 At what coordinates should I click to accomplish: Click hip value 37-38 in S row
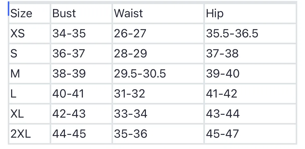pyautogui.click(x=222, y=54)
